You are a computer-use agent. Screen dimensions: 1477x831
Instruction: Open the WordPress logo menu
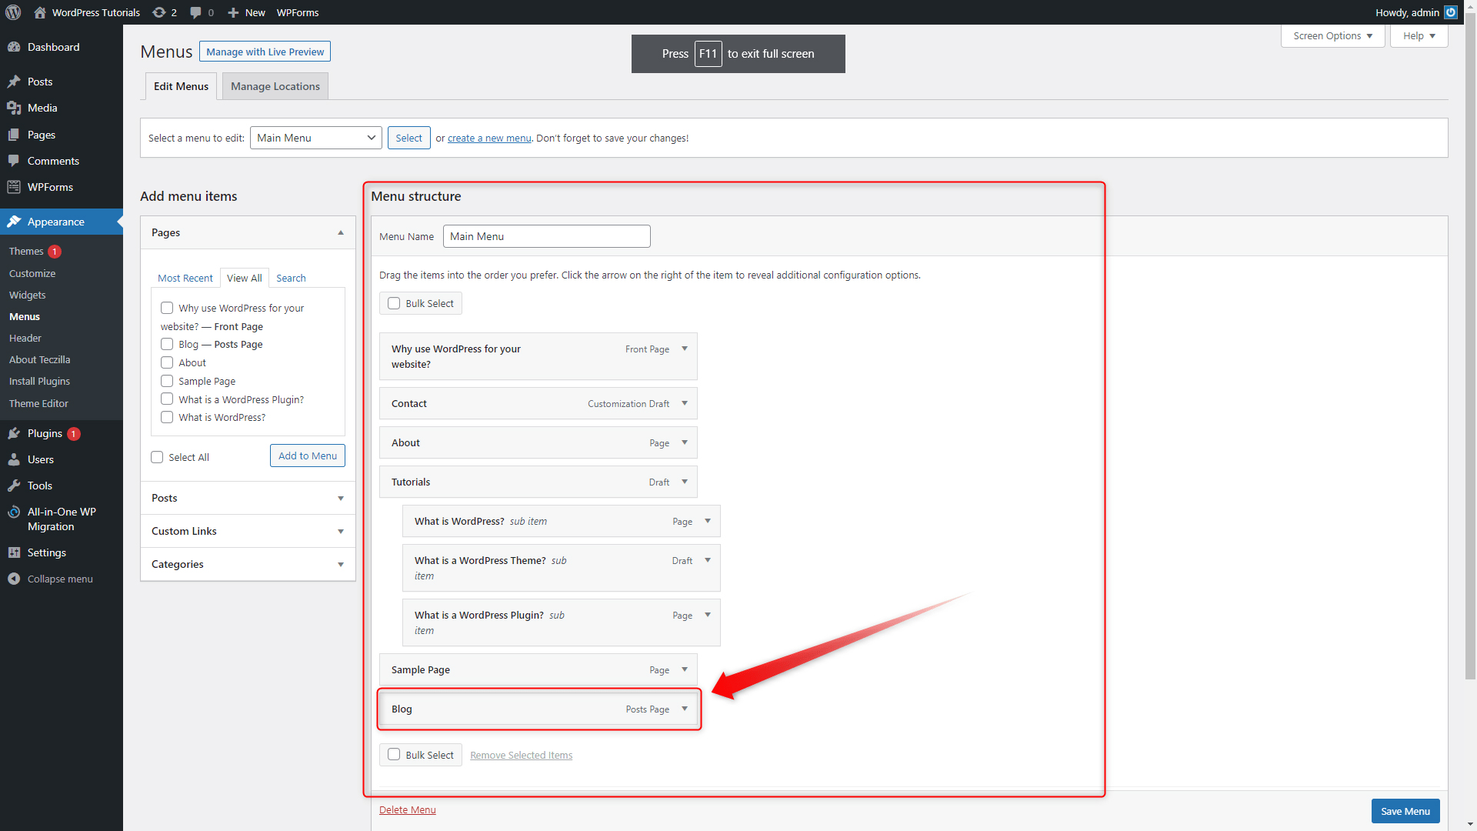pos(13,12)
